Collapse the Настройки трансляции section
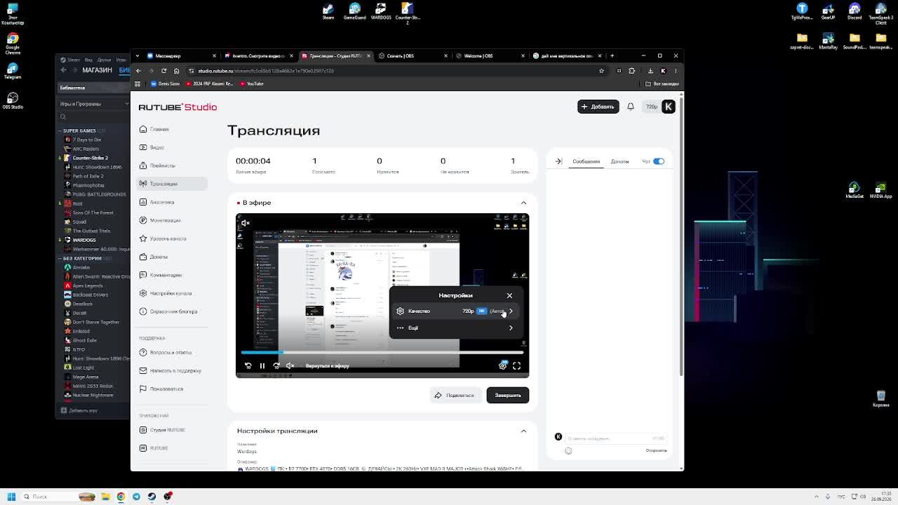This screenshot has width=898, height=505. coord(523,431)
